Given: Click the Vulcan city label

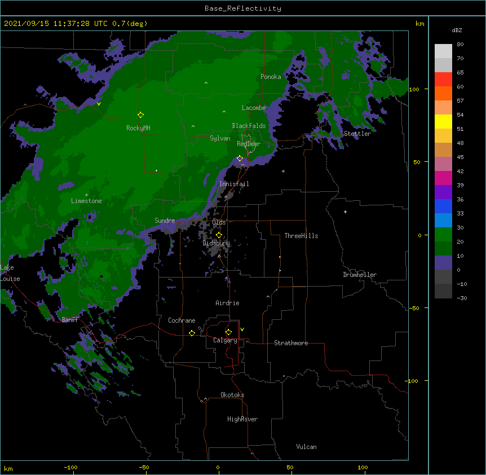Looking at the screenshot, I should click(x=306, y=447).
